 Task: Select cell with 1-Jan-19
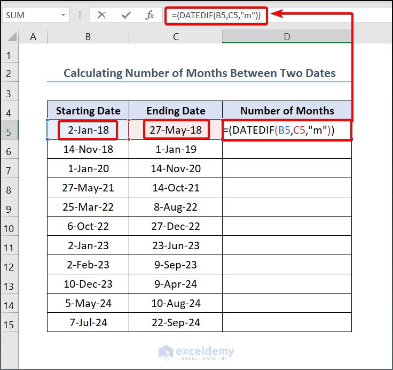pos(176,149)
